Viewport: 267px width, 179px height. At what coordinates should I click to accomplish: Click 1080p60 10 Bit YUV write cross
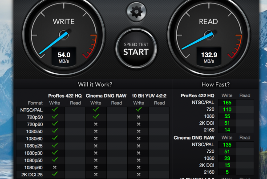[138, 167]
